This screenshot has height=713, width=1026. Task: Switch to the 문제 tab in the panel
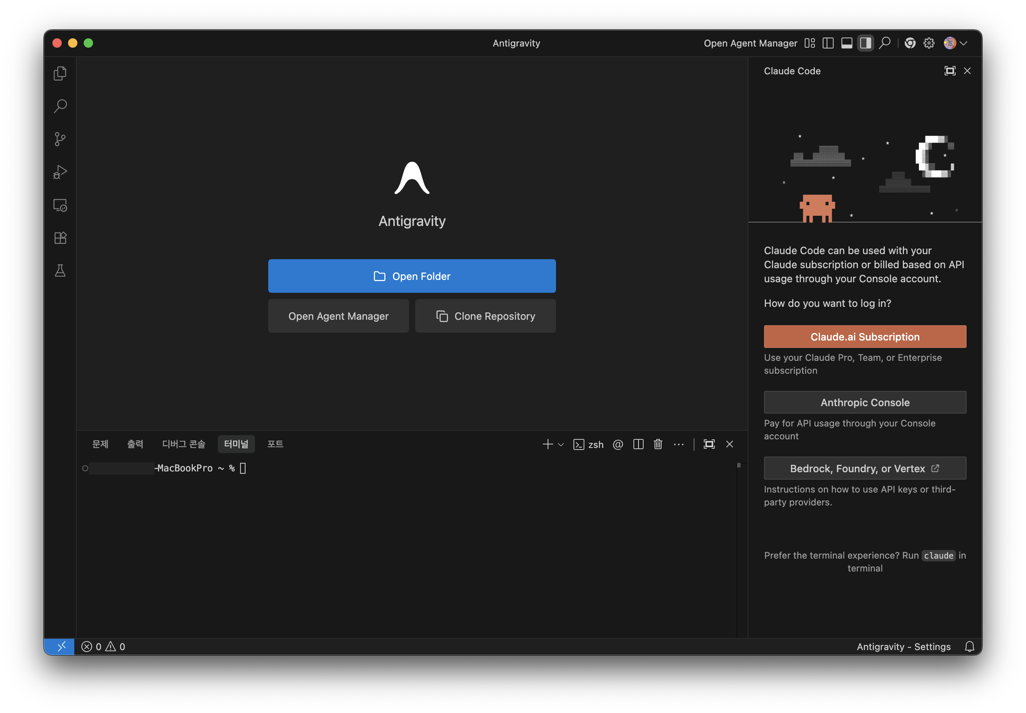point(100,444)
